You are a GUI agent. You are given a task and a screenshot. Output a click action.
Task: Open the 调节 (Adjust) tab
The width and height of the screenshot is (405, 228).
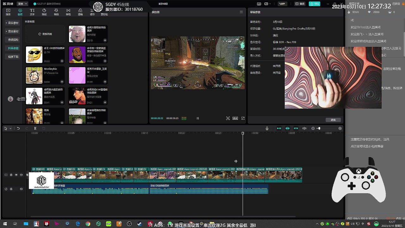[x=92, y=12]
